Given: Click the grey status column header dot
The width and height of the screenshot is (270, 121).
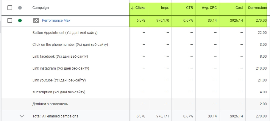Looking at the screenshot, I should [x=20, y=7].
